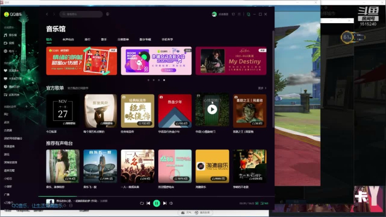Open now-playing album cover thumbnail

point(50,202)
